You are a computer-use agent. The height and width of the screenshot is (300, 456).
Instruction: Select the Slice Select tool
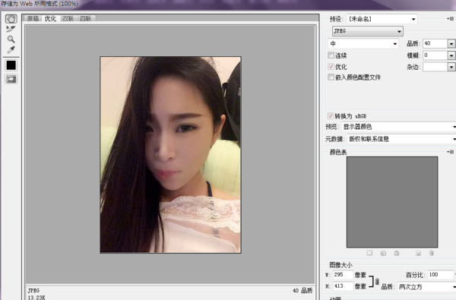[x=11, y=29]
